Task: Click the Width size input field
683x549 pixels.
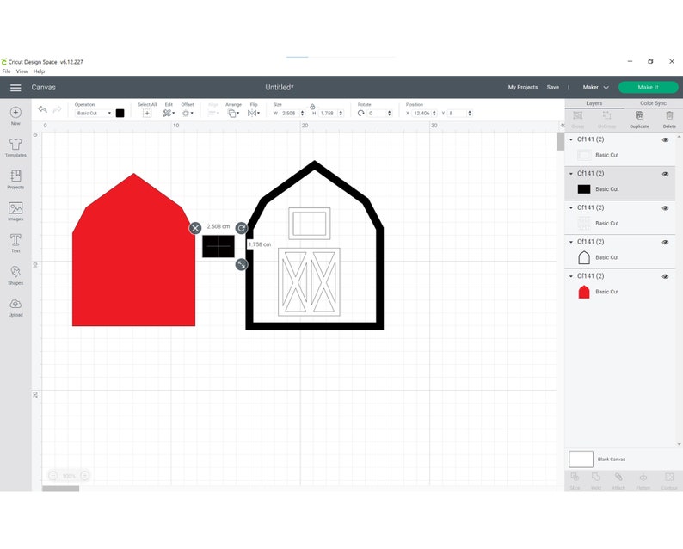Action: [289, 114]
